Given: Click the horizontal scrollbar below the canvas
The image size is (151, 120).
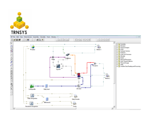Looking at the screenshot, I should tap(63, 109).
